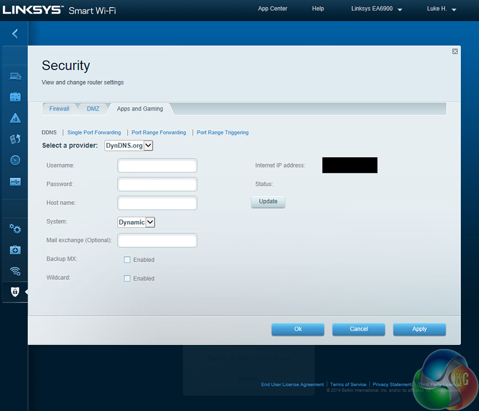Open the Speed Test gauge icon
479x411 pixels.
[15, 160]
